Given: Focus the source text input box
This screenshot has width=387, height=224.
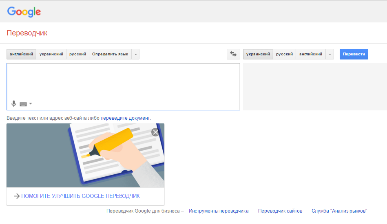Looking at the screenshot, I should coord(123,86).
